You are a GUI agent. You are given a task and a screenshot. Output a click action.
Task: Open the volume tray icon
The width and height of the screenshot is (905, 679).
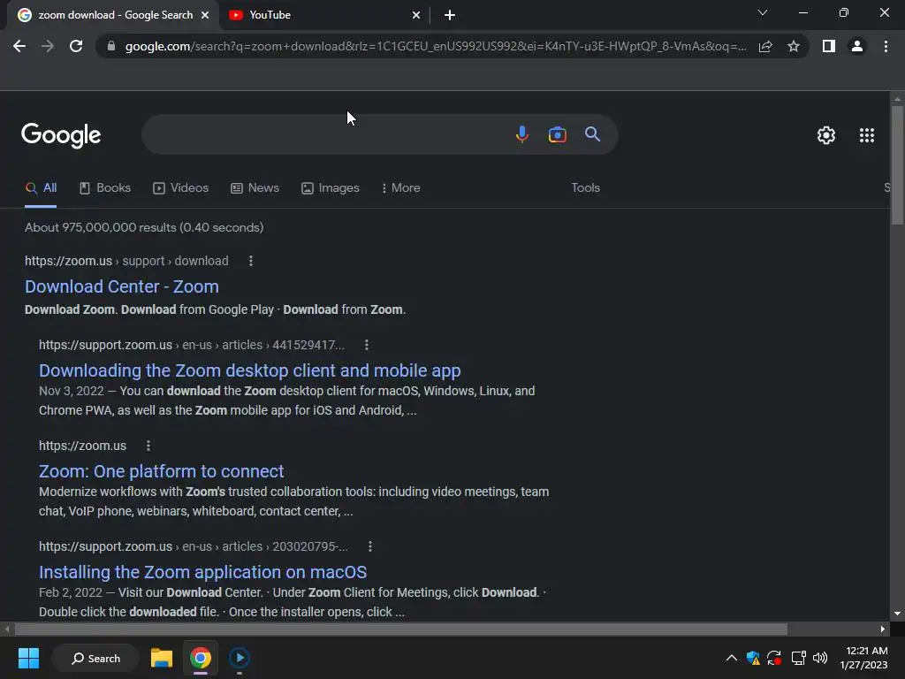click(819, 658)
